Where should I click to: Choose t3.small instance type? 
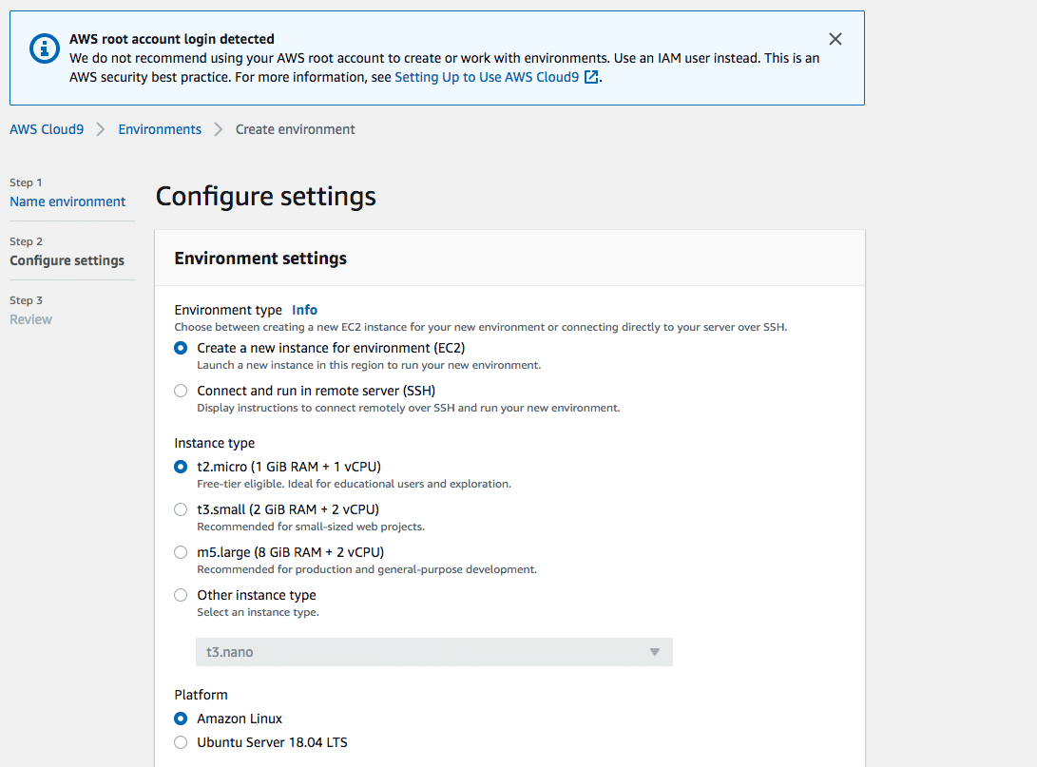tap(181, 509)
